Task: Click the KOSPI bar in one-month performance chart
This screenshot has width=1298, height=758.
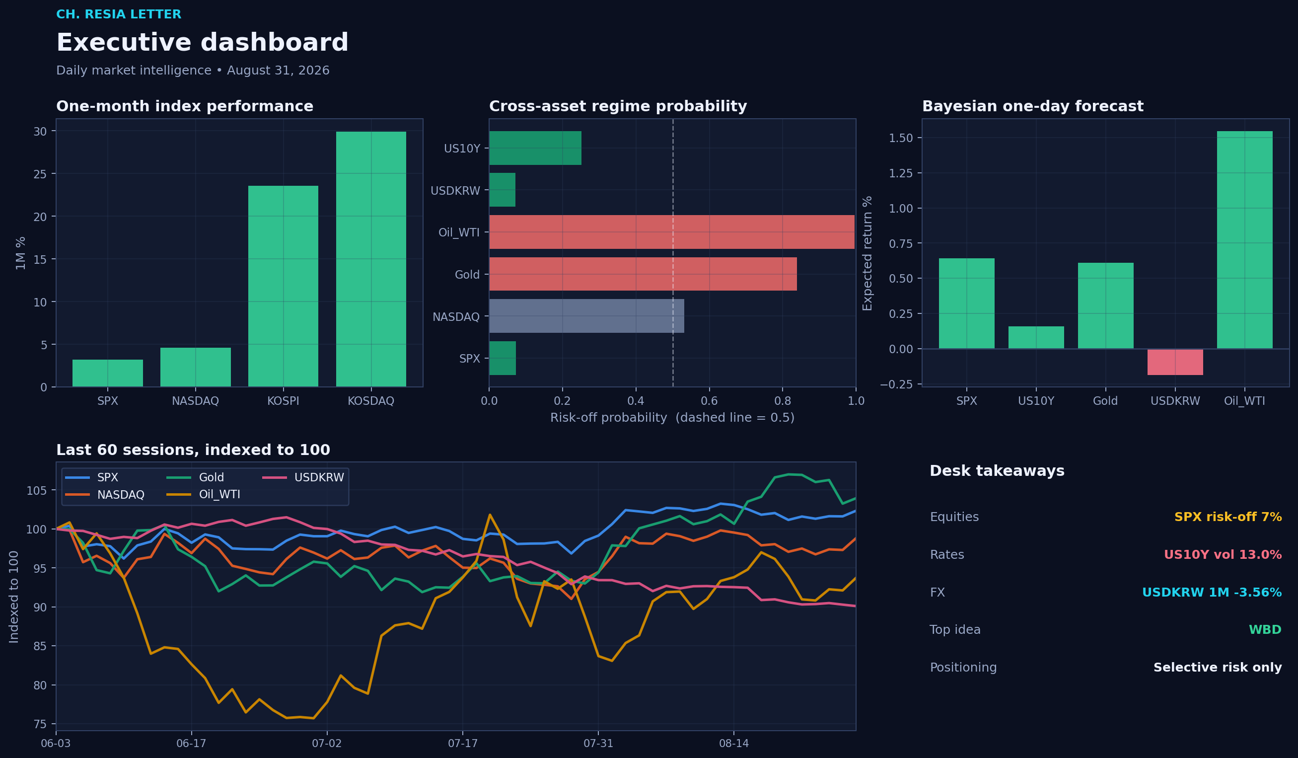Action: point(284,286)
